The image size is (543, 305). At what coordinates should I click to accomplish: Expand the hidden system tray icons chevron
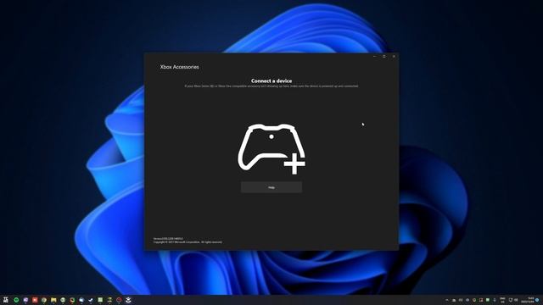click(447, 300)
